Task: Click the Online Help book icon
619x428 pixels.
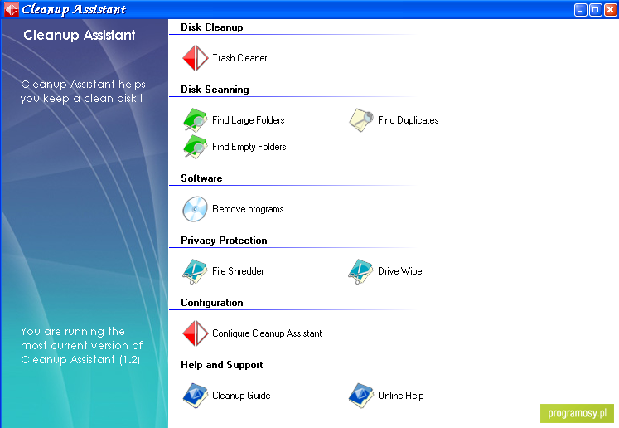Action: tap(360, 396)
